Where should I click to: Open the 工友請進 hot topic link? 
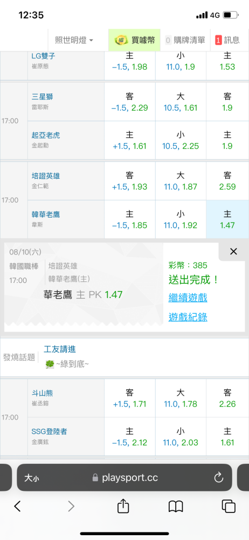click(x=60, y=349)
